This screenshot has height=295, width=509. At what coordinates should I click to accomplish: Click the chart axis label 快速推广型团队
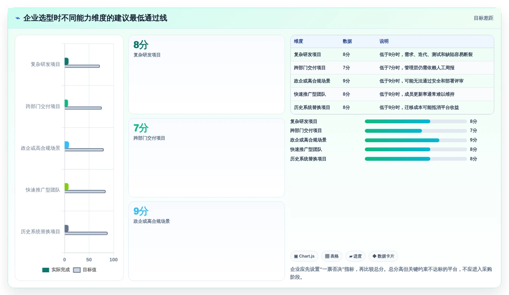(43, 190)
